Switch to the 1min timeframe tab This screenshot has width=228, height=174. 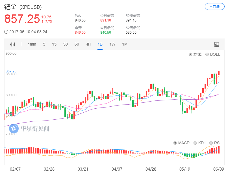[x=32, y=44]
